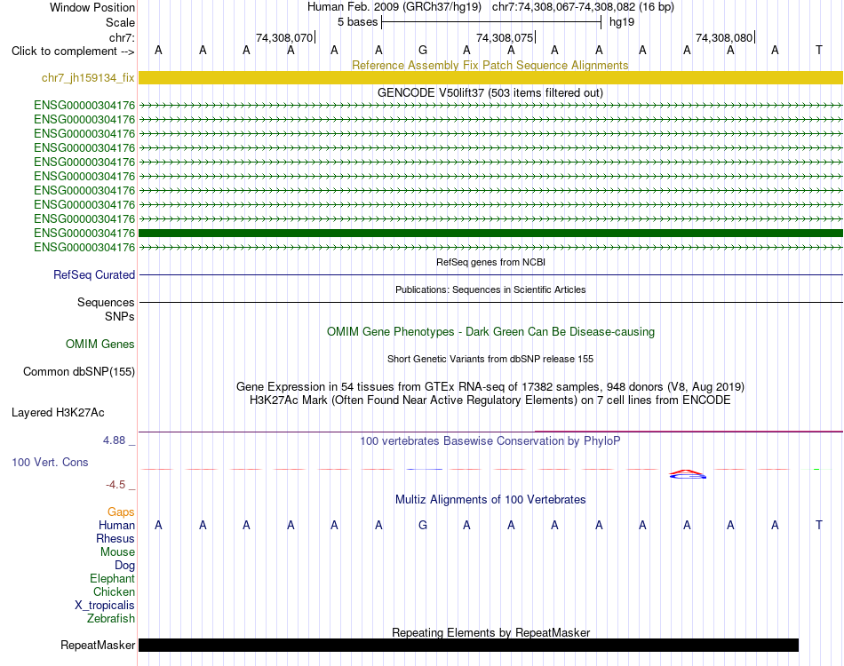Click the '5 bases' scale text

[357, 22]
